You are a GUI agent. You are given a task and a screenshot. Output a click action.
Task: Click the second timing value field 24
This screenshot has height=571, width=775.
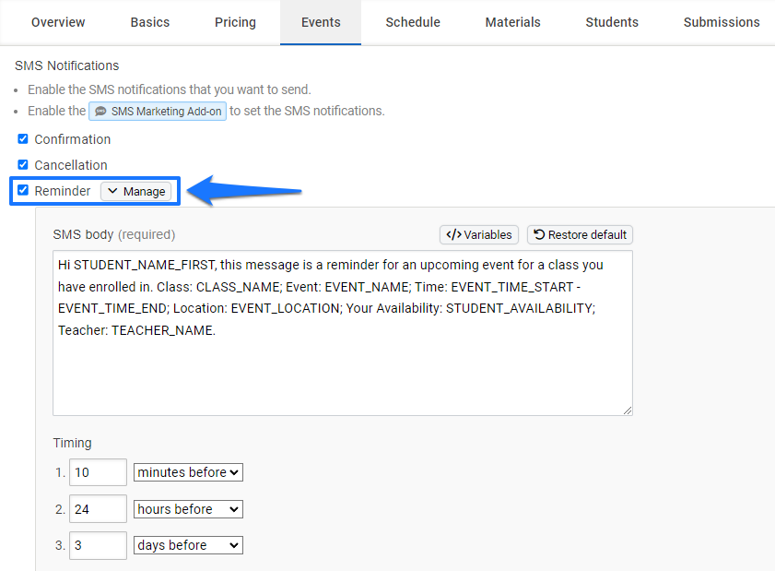pyautogui.click(x=98, y=508)
